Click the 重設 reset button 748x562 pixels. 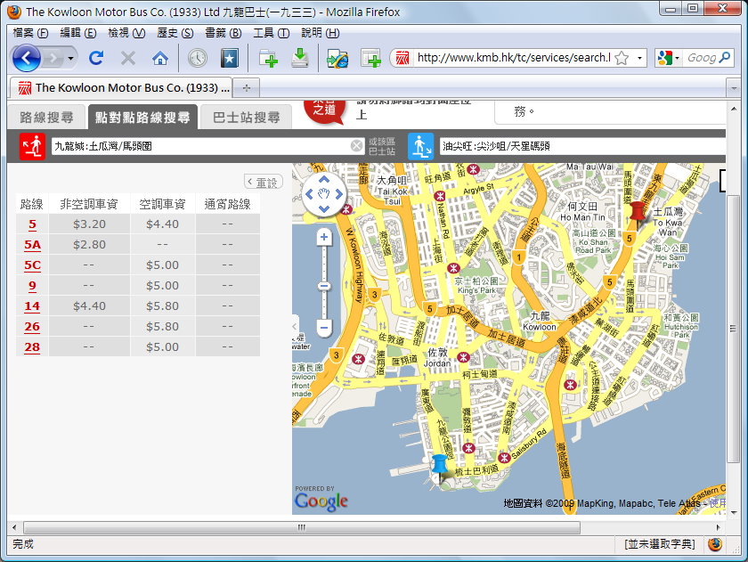coord(264,183)
